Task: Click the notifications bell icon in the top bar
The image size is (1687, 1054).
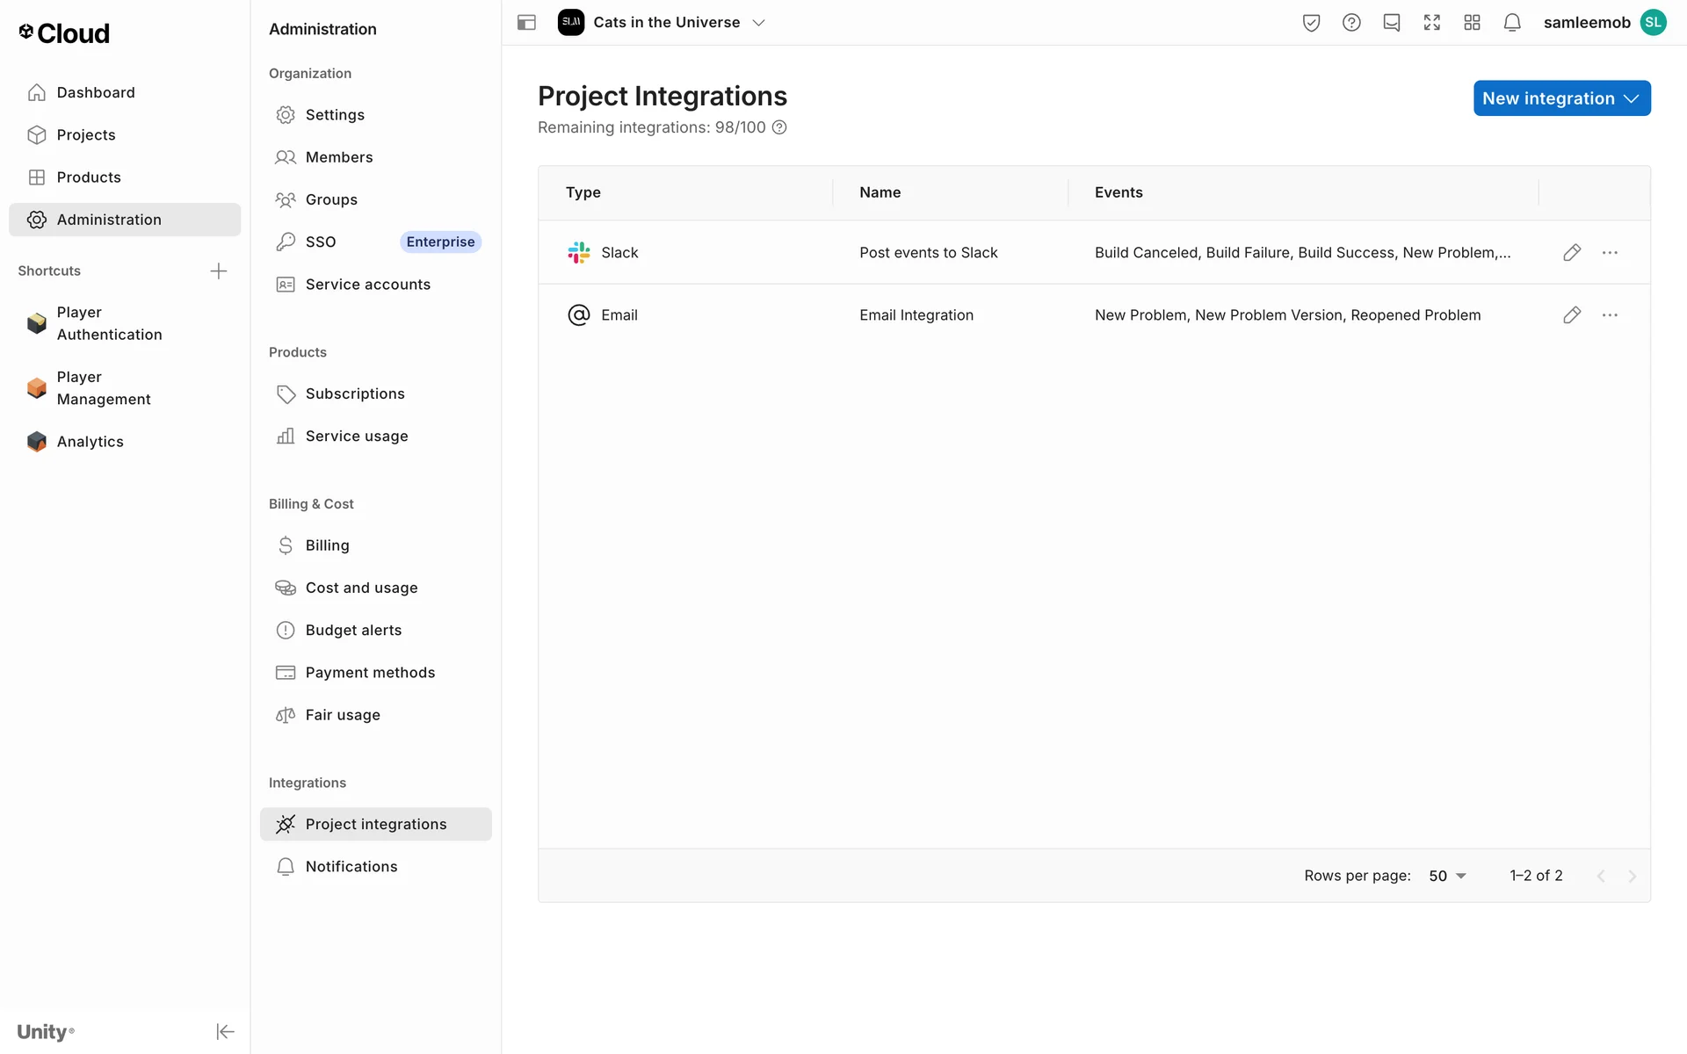Action: point(1512,23)
